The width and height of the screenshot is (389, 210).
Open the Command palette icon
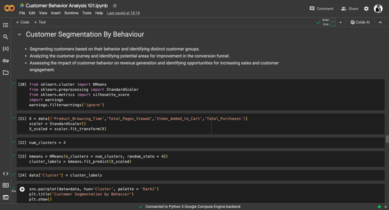5,185
